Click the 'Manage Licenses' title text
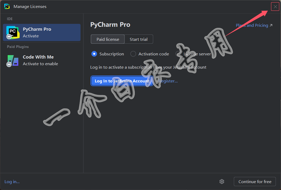 tap(30, 7)
